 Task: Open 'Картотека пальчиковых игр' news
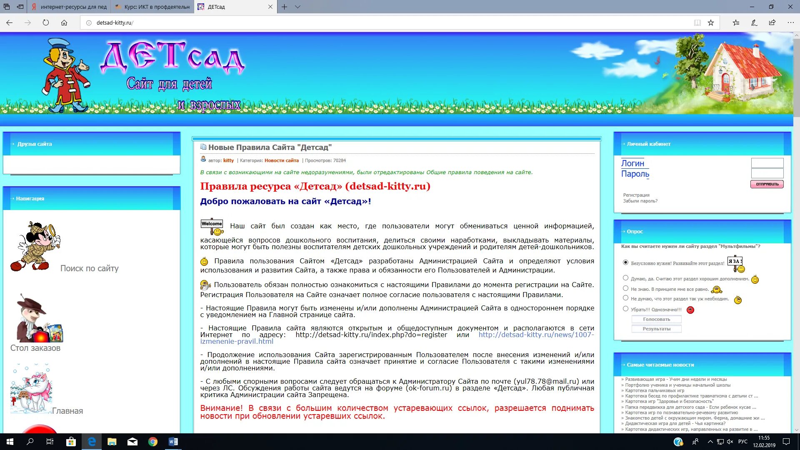point(655,390)
